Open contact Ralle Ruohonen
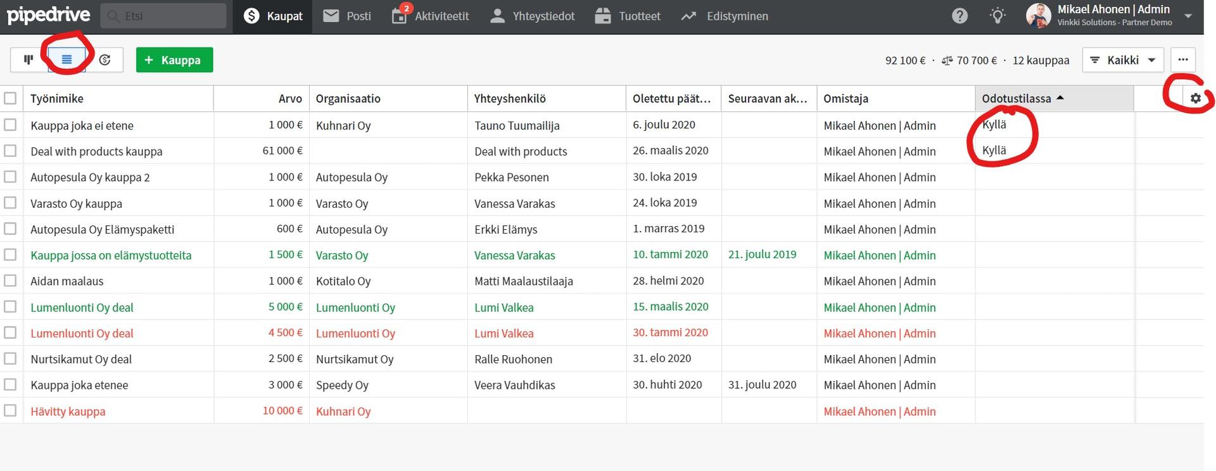Viewport: 1216px width, 471px height. [x=513, y=359]
